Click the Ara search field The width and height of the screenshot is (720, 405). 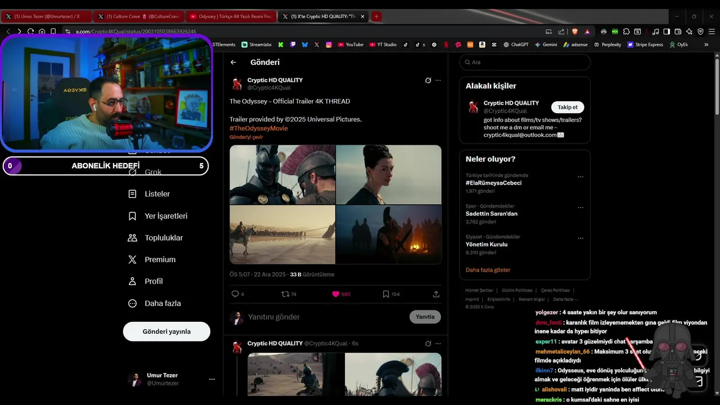[525, 62]
